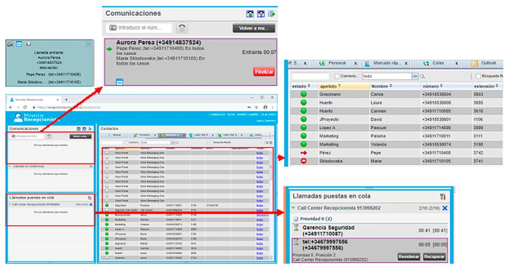Enable the Búsqueda Rápida checkbox

pyautogui.click(x=478, y=76)
